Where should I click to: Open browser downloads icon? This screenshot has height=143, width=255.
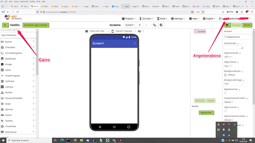coord(223,12)
